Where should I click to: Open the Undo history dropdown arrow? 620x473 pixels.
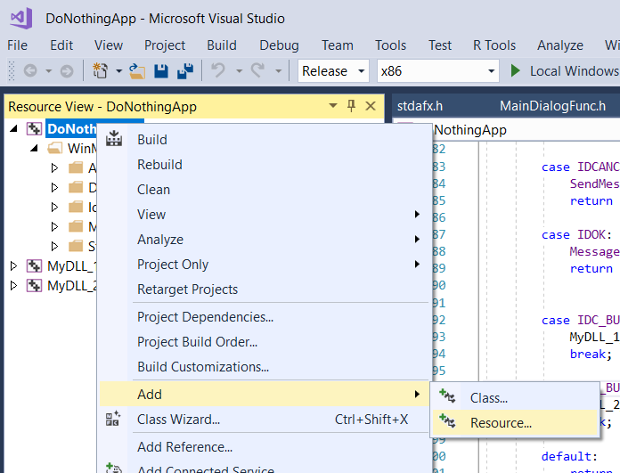point(239,71)
